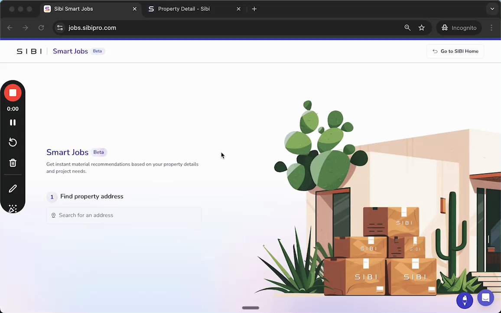
Task: Close the Sibi Smart Jobs tab
Action: click(134, 9)
